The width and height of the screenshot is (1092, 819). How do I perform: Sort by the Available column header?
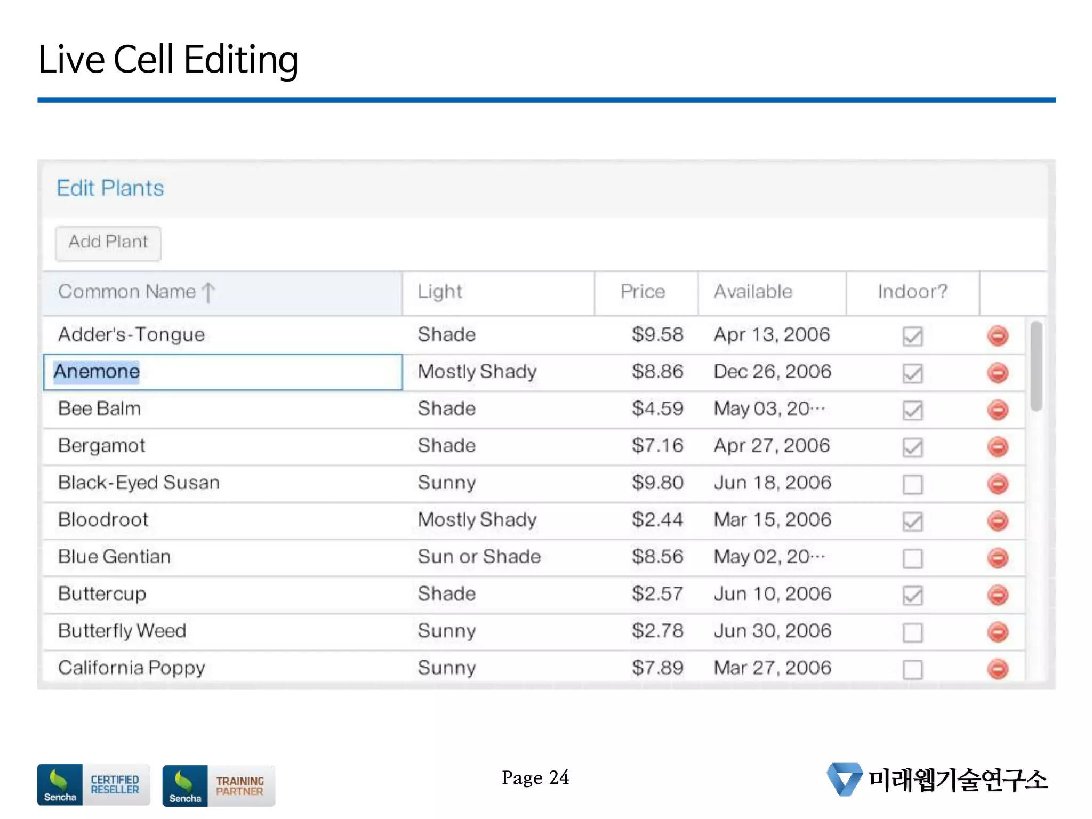(752, 292)
